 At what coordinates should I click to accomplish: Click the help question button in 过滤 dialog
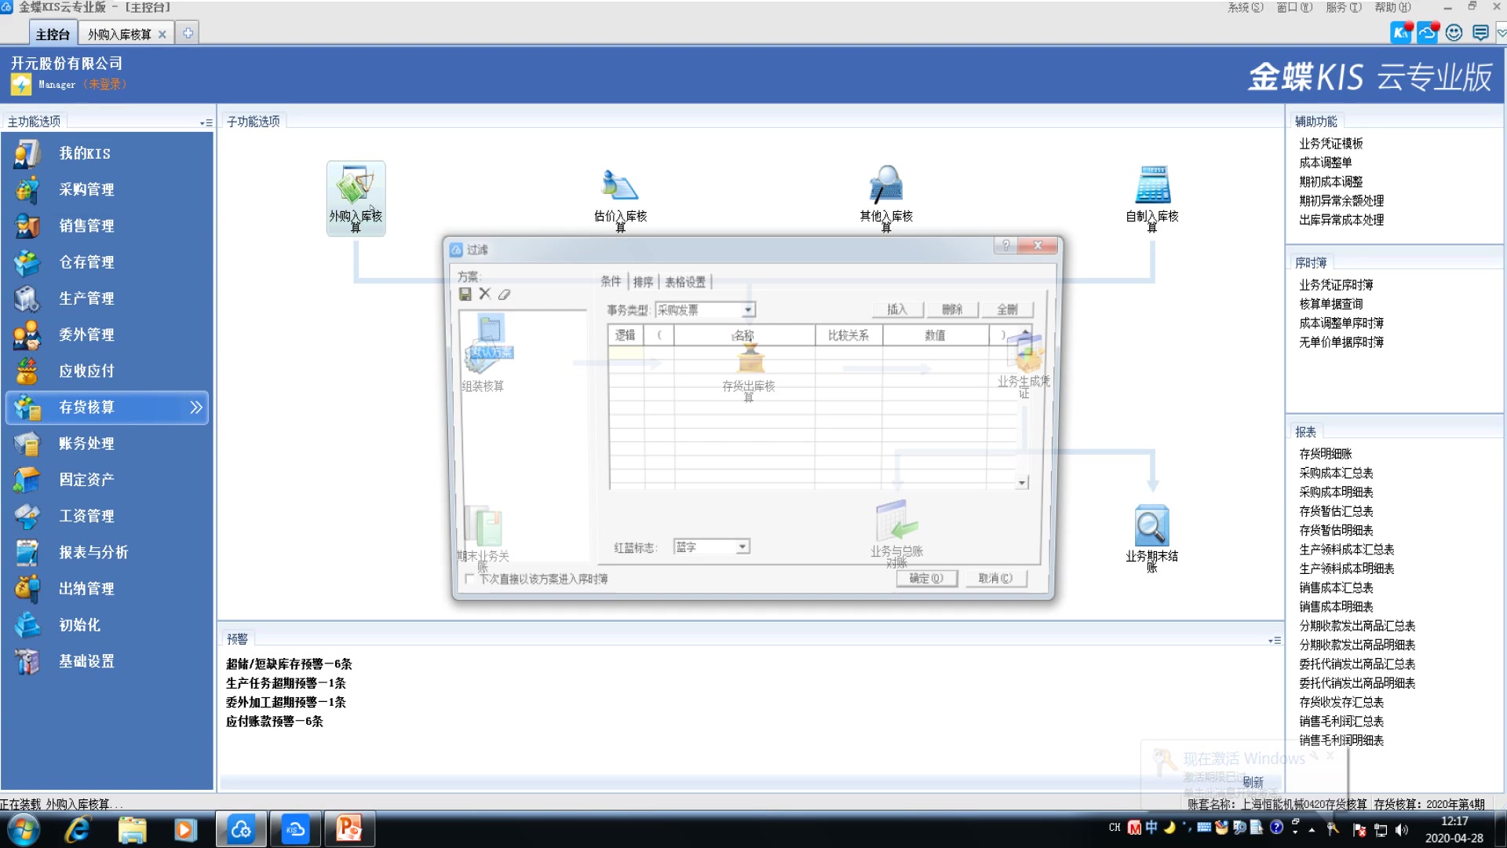pos(1005,245)
